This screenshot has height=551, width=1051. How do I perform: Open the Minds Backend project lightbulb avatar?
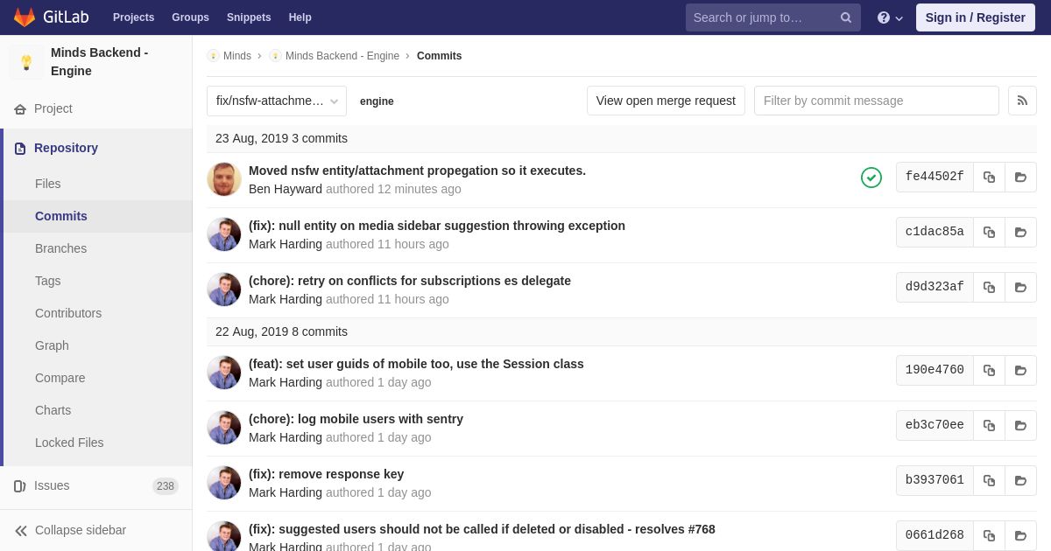26,62
